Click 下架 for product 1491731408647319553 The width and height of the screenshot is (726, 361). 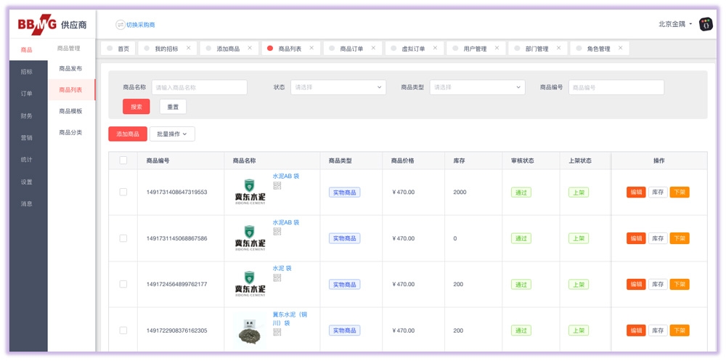coord(680,192)
